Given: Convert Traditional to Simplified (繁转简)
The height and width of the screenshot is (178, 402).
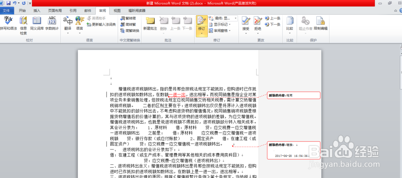Looking at the screenshot, I should (x=129, y=18).
